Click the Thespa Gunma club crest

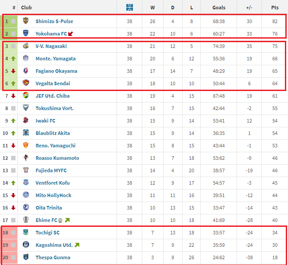[x=26, y=257]
